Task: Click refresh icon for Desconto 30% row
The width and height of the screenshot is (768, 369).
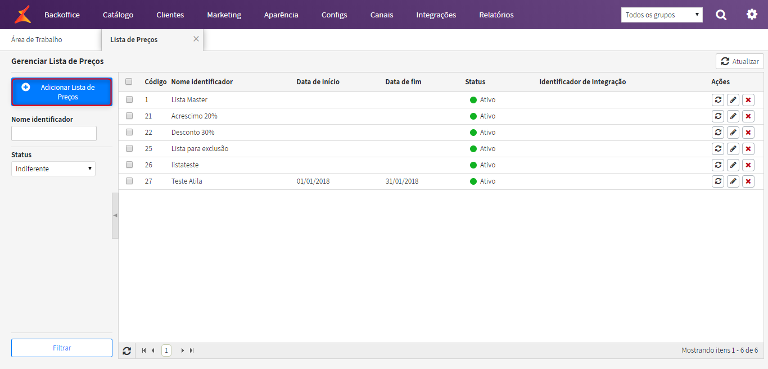Action: 718,133
